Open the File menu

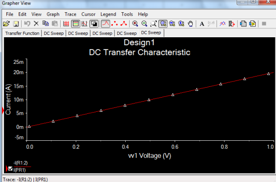coord(9,14)
